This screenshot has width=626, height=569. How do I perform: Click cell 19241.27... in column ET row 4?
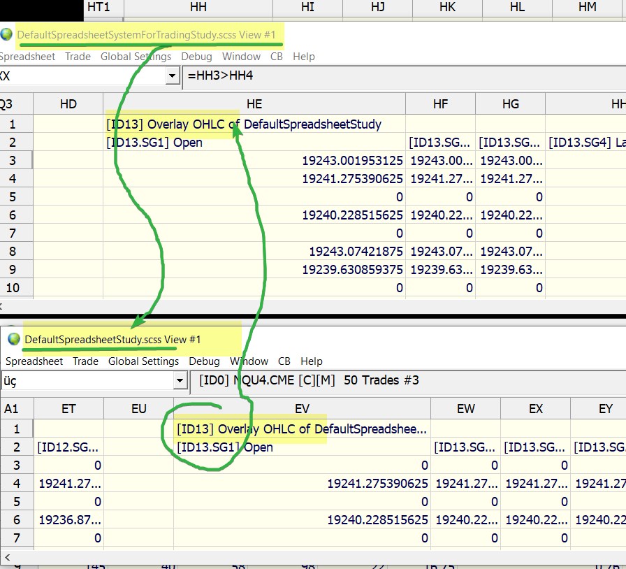(x=68, y=484)
